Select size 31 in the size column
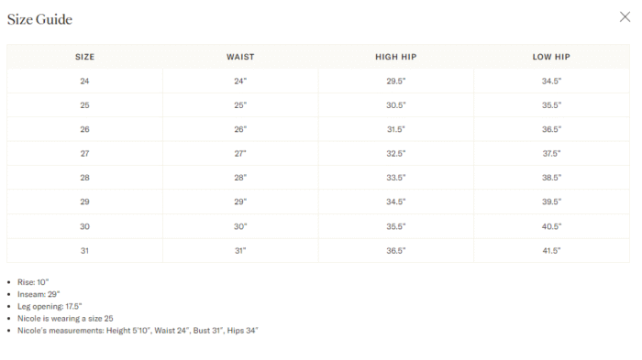642x360 pixels. click(x=84, y=250)
